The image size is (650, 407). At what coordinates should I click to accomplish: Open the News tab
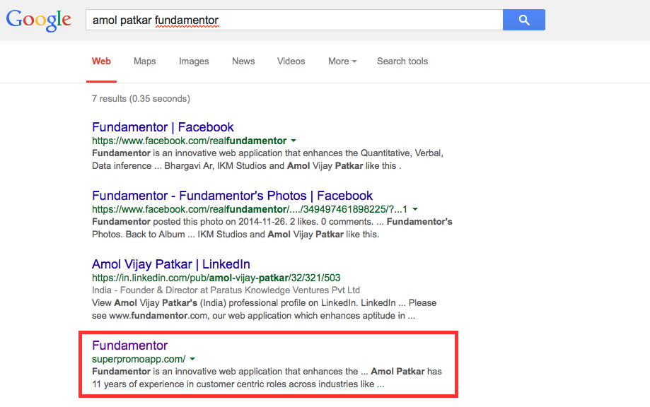(x=243, y=61)
